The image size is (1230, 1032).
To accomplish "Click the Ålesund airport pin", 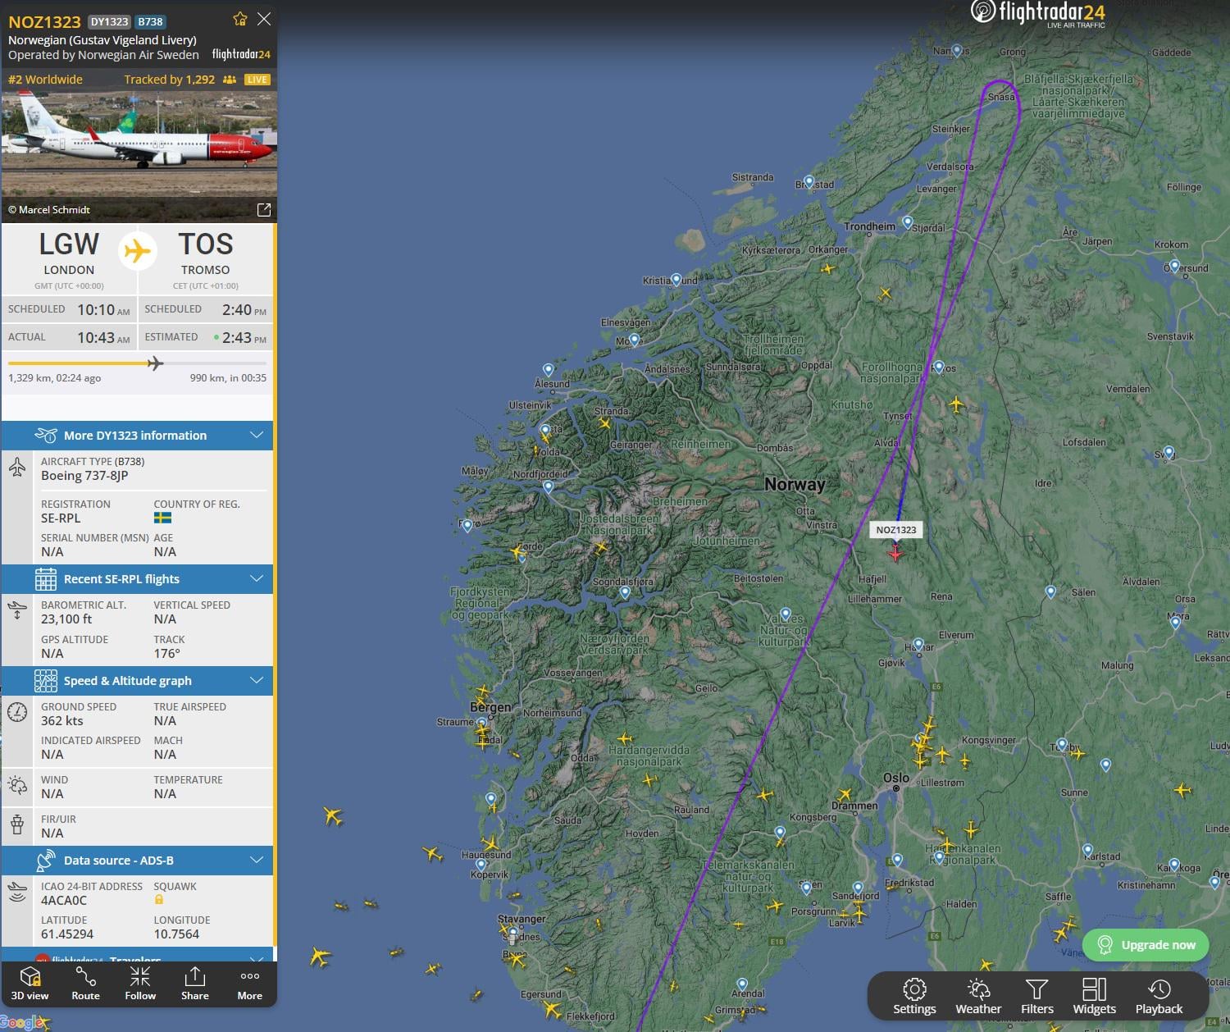I will [x=548, y=370].
